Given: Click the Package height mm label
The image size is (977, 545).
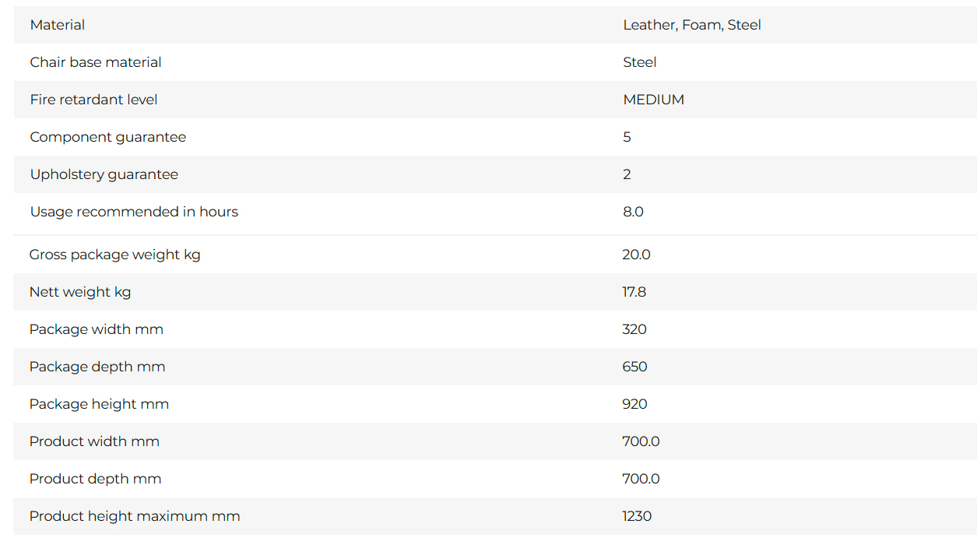Looking at the screenshot, I should click(x=99, y=404).
